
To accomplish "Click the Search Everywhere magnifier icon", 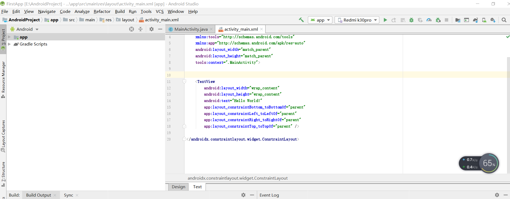I will (x=504, y=20).
